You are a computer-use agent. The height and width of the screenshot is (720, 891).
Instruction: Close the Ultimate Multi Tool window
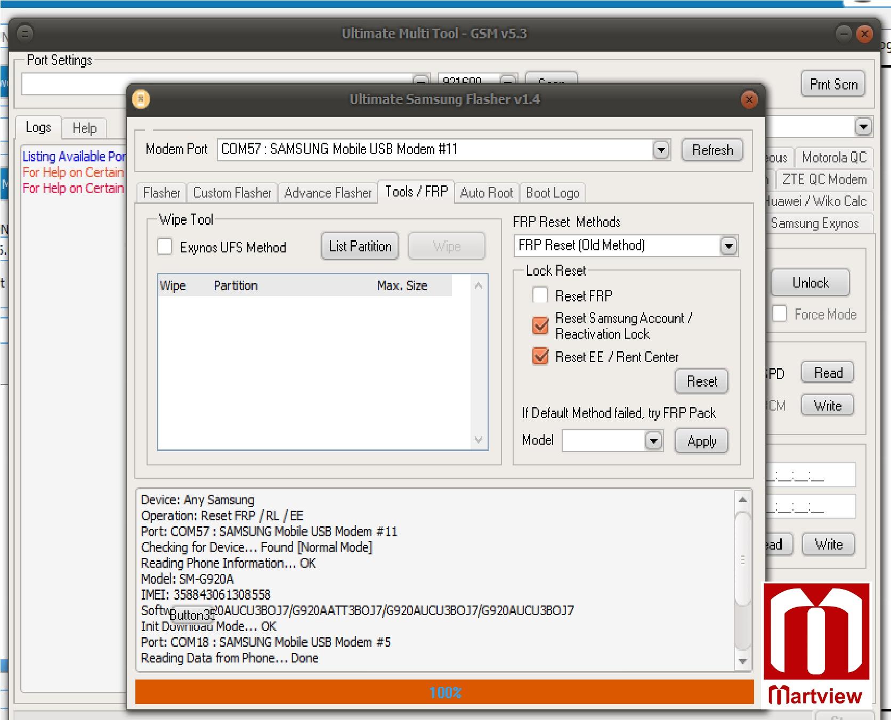coord(864,34)
